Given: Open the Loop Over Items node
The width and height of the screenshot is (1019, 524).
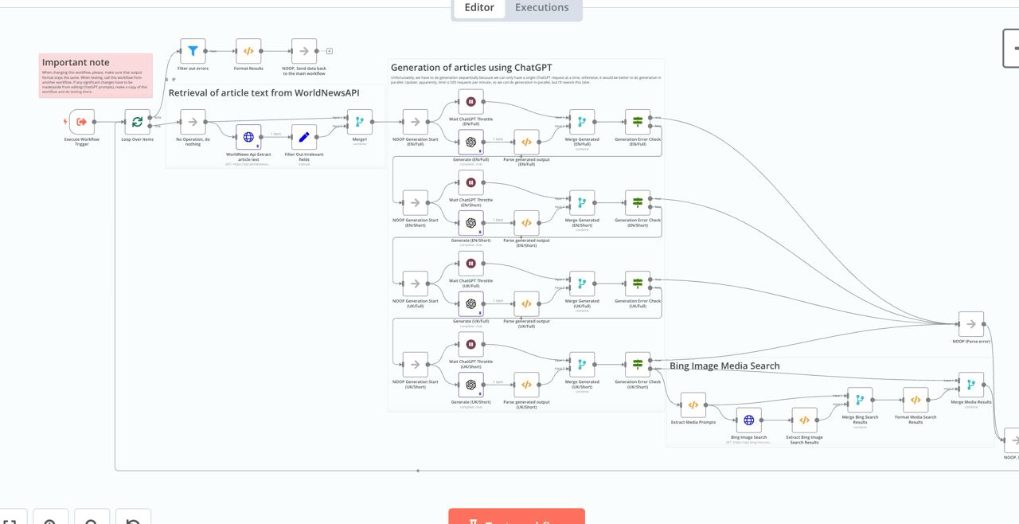Looking at the screenshot, I should pos(137,122).
